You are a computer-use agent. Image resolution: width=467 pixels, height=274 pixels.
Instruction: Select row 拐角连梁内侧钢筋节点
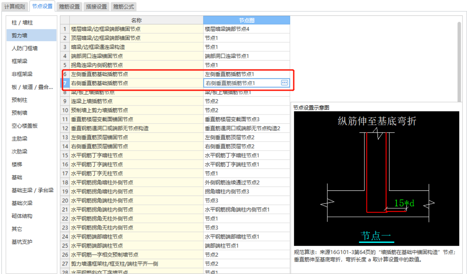tap(136, 65)
